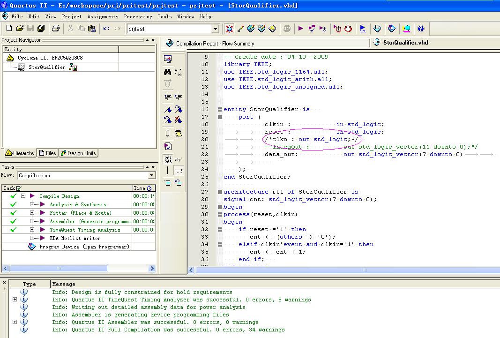Switch to the Design Units tab
Viewport: 500px width, 338px height.
78,153
